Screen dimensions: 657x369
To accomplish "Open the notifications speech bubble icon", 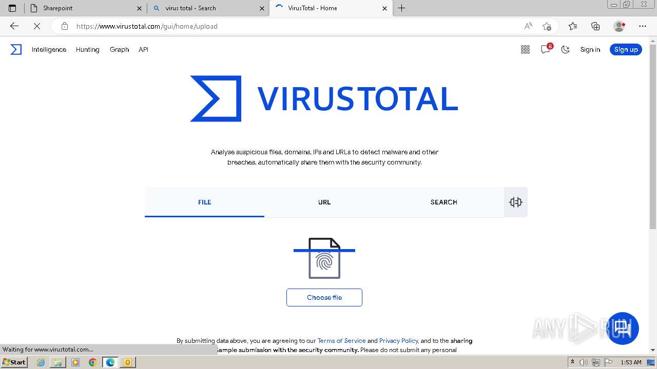I will 546,49.
